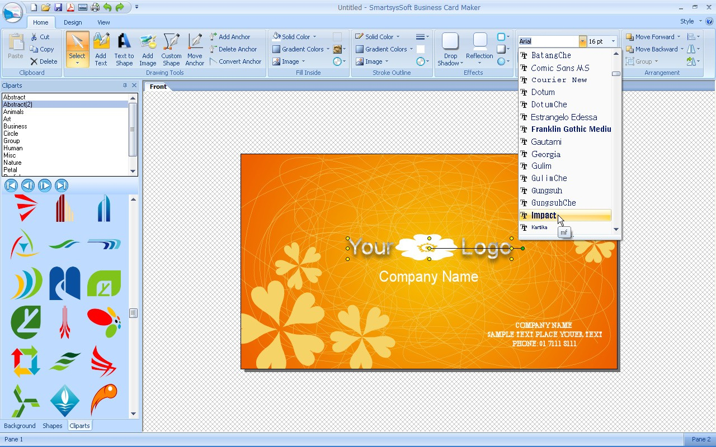The width and height of the screenshot is (716, 447).
Task: Switch to the Shapes panel tab
Action: [53, 425]
